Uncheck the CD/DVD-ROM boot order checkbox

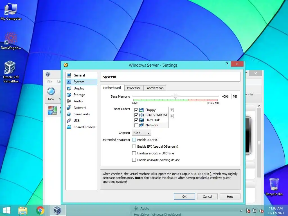(136, 115)
